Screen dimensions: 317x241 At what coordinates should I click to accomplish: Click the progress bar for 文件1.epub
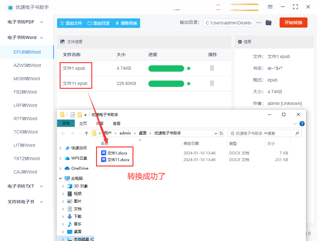tap(166, 68)
